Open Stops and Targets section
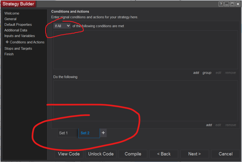The height and width of the screenshot is (162, 242). coord(18,48)
